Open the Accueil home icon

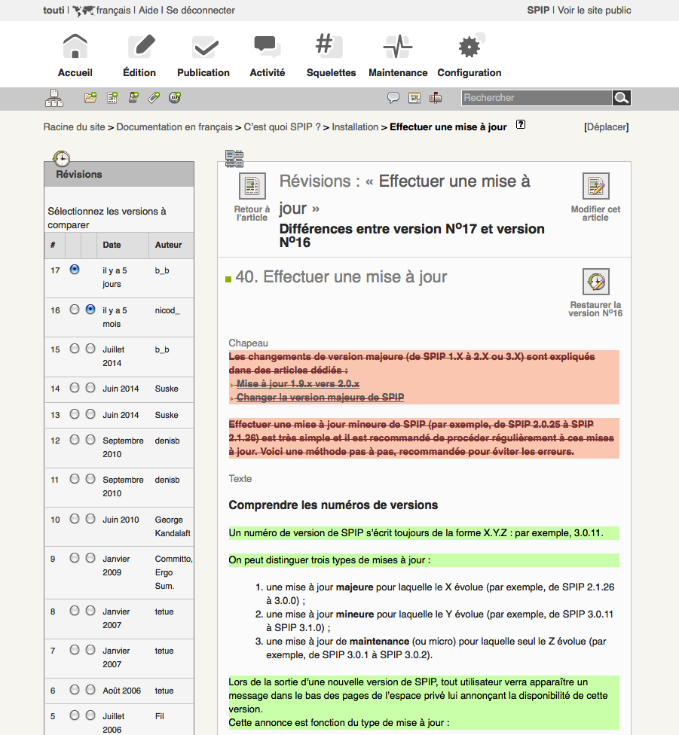pos(75,47)
